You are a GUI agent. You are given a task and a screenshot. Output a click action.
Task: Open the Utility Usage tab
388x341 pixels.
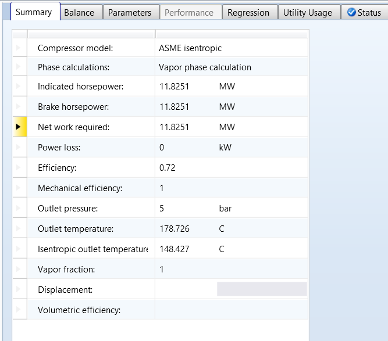click(x=308, y=12)
